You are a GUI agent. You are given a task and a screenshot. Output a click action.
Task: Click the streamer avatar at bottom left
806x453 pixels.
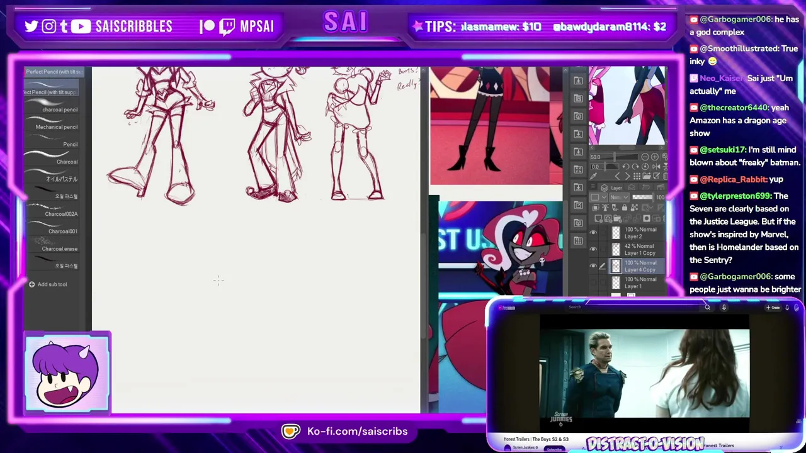[67, 374]
